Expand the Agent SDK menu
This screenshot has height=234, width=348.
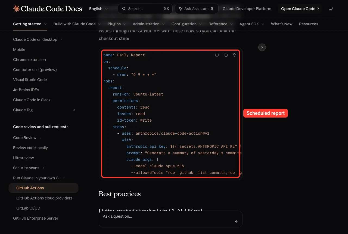pos(252,24)
